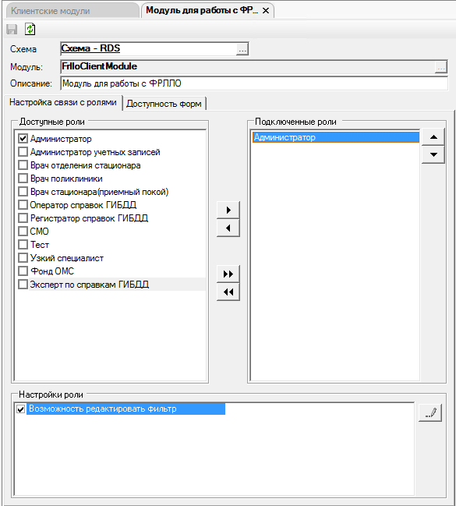Add all roles with double right arrow

228,274
